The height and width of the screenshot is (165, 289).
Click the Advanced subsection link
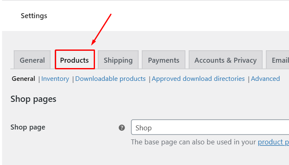(x=265, y=78)
